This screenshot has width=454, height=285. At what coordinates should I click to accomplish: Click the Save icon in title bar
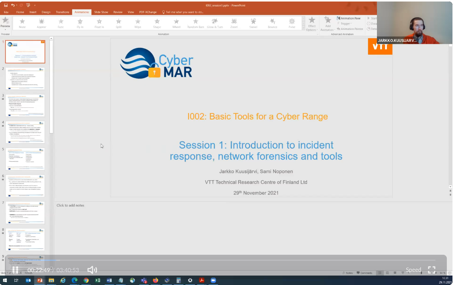(x=6, y=5)
